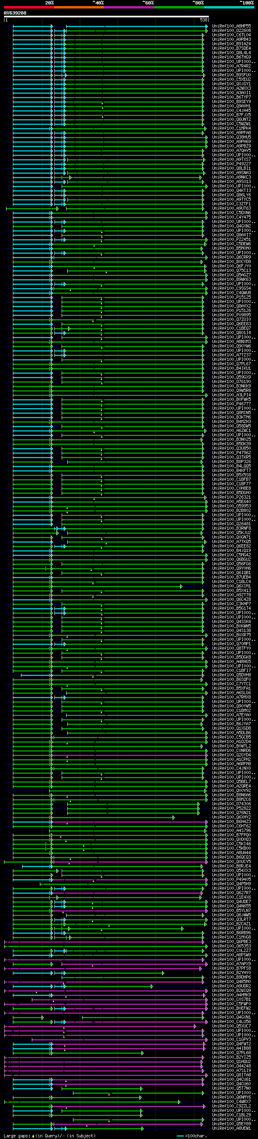Select the UniRef100_Q0UCV5 label
Image resolution: width=258 pixels, height=1139 pixels.
pos(231,862)
